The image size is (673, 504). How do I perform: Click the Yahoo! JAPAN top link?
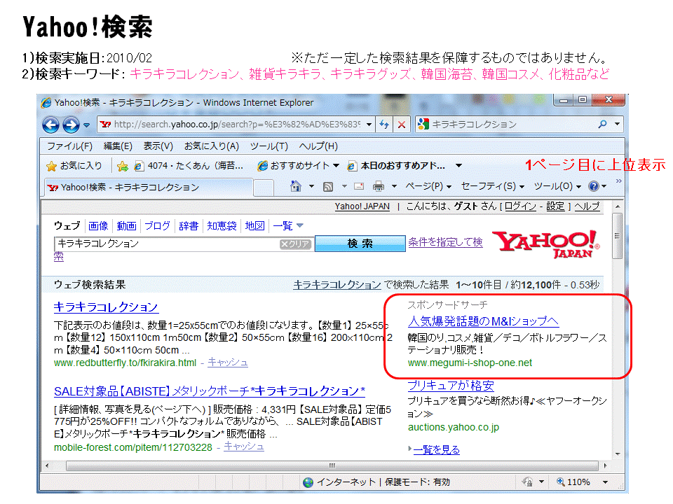click(362, 206)
